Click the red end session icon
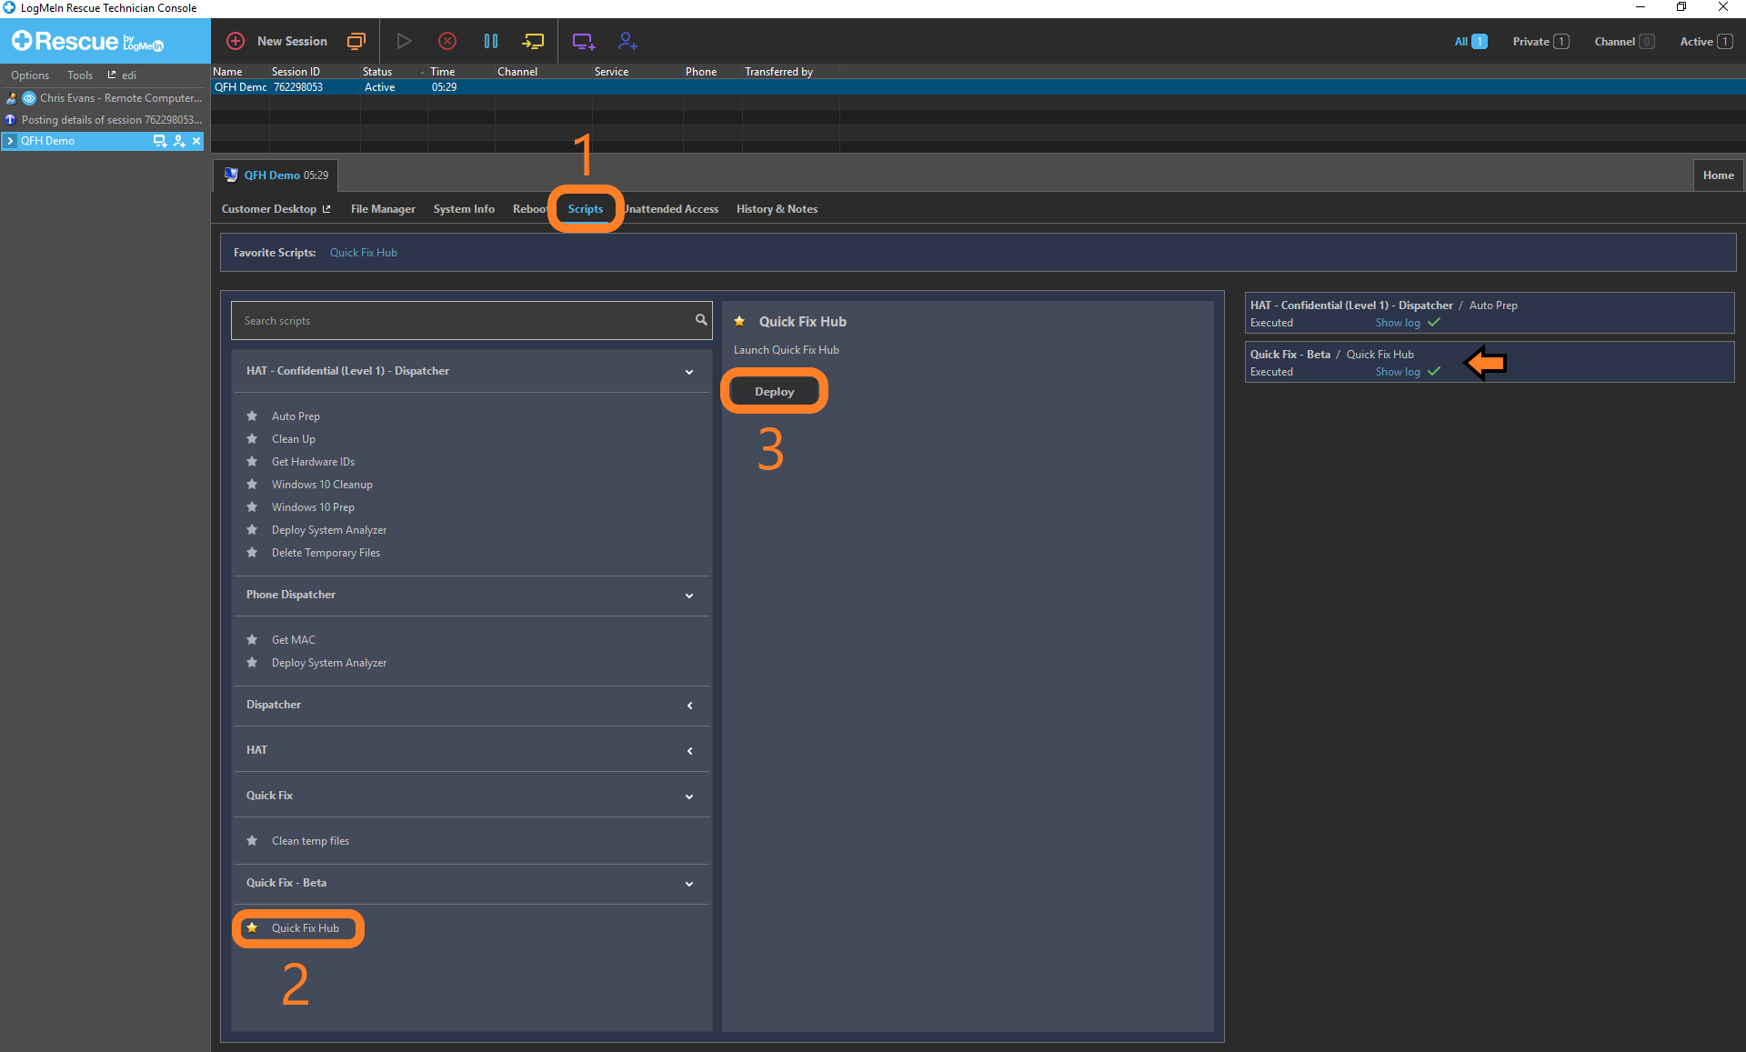Image resolution: width=1746 pixels, height=1052 pixels. pos(447,41)
